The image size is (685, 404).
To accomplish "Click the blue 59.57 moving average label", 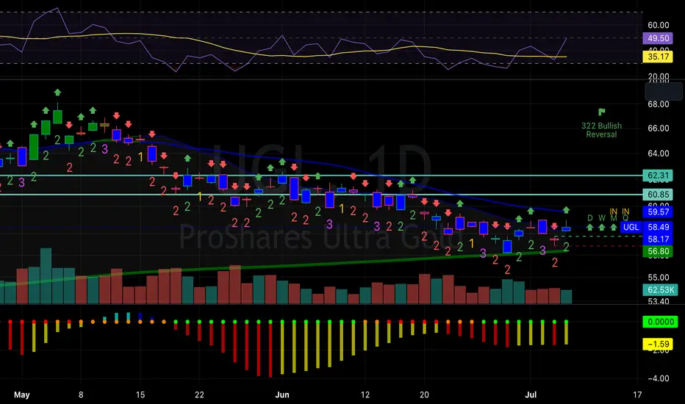I will tap(658, 212).
